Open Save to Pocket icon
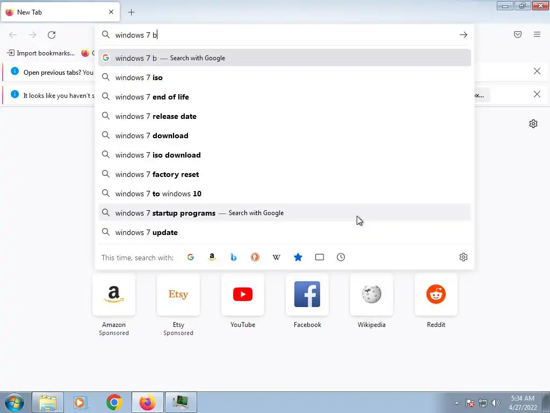The height and width of the screenshot is (413, 550). [518, 34]
